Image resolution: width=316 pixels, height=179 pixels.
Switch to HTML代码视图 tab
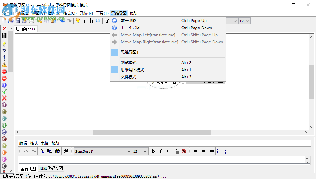click(51, 168)
